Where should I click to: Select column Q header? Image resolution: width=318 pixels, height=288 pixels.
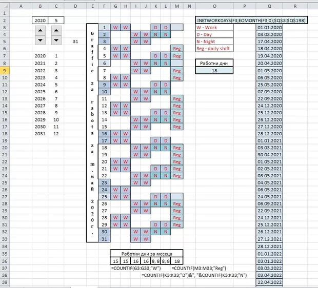click(269, 6)
